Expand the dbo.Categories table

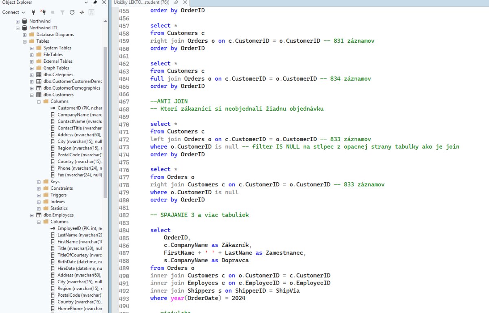[x=32, y=75]
